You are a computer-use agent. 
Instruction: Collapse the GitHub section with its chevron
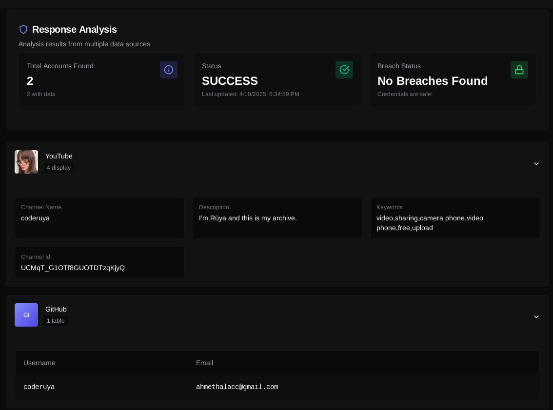tap(536, 316)
